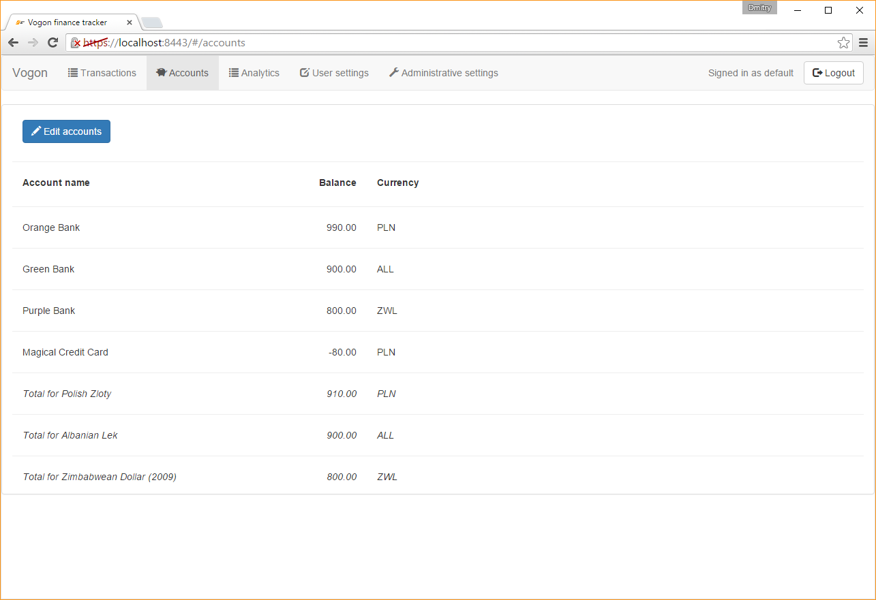Click the Vogon brand link

point(29,72)
